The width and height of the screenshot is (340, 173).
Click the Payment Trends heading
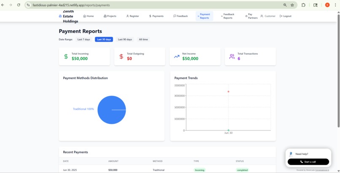click(186, 78)
